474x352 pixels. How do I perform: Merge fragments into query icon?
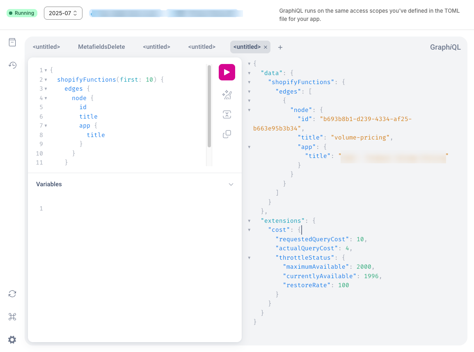click(227, 114)
